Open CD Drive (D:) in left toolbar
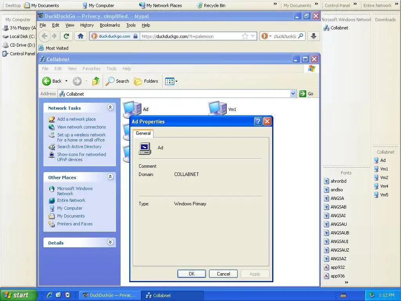 point(19,45)
